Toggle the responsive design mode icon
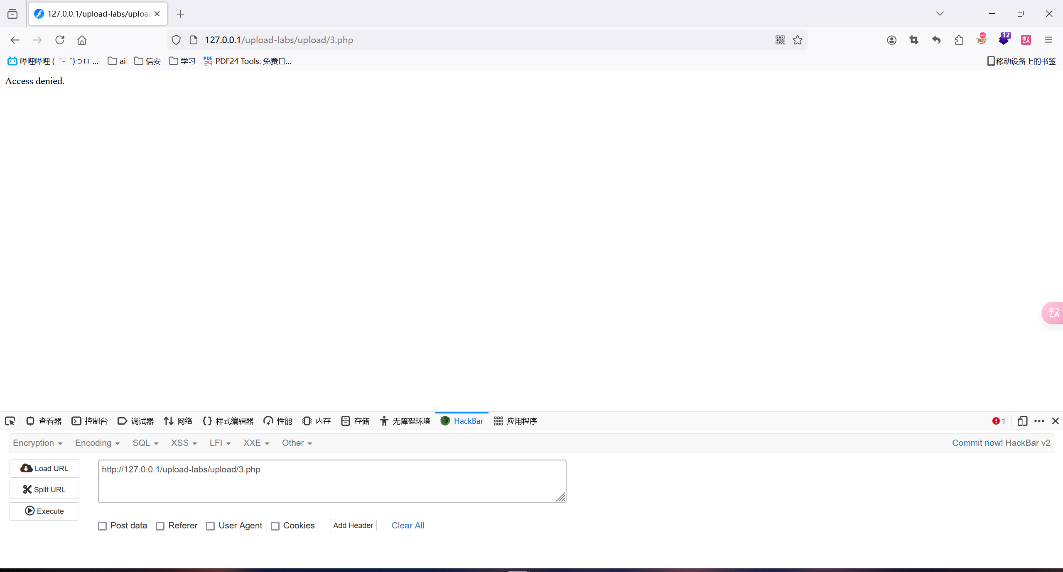This screenshot has width=1063, height=572. pyautogui.click(x=1022, y=421)
